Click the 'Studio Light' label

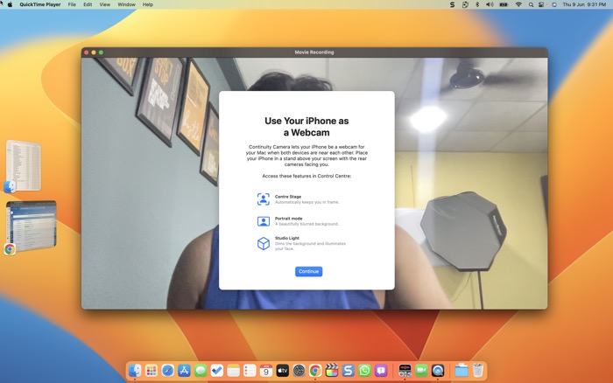pos(287,238)
